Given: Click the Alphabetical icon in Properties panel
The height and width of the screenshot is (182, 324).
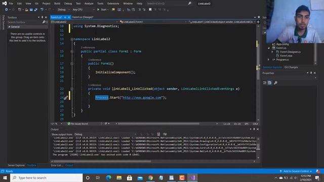Looking at the screenshot, I should click(x=270, y=83).
